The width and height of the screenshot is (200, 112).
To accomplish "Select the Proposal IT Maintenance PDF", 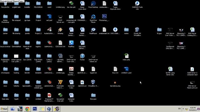I will point(49,97).
